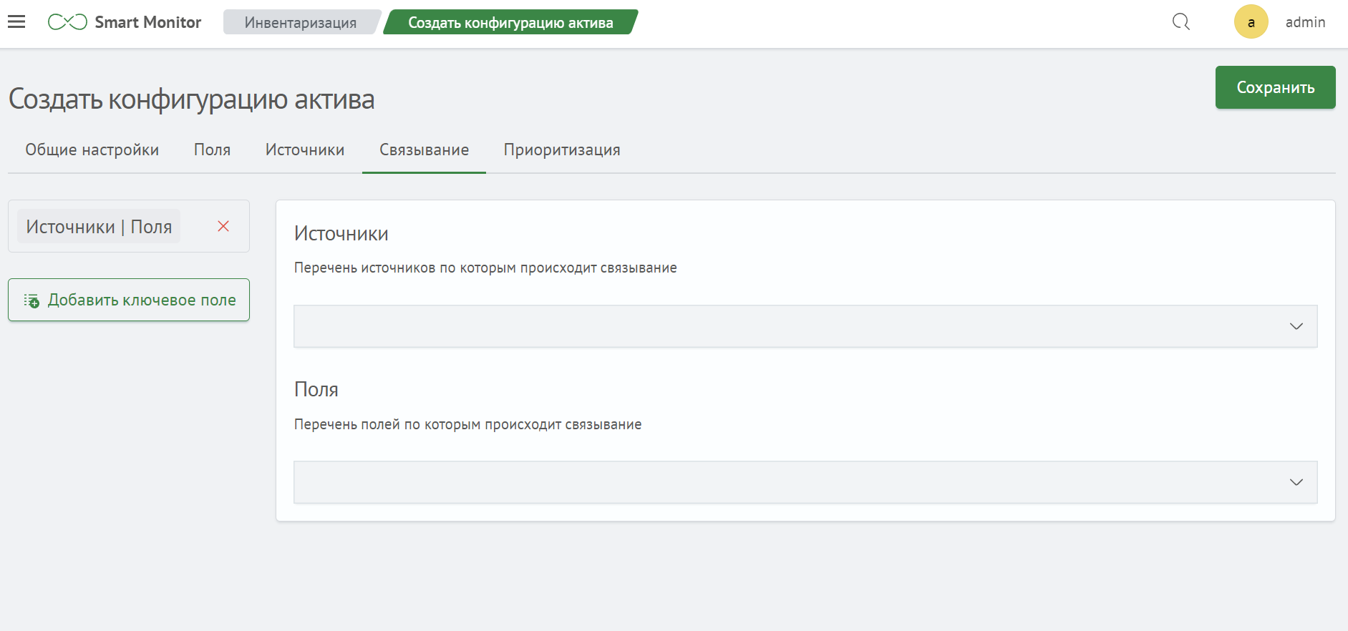The height and width of the screenshot is (631, 1348).
Task: Click the page heading Создать конфигурацию актива
Action: click(191, 99)
